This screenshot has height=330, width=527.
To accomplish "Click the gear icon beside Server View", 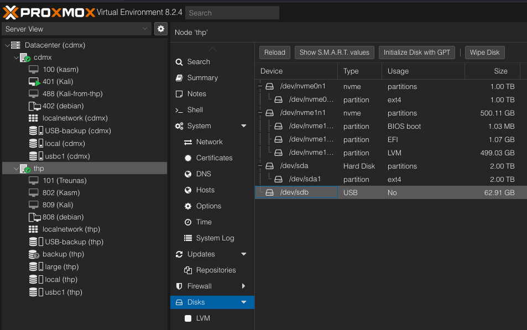I will point(161,29).
